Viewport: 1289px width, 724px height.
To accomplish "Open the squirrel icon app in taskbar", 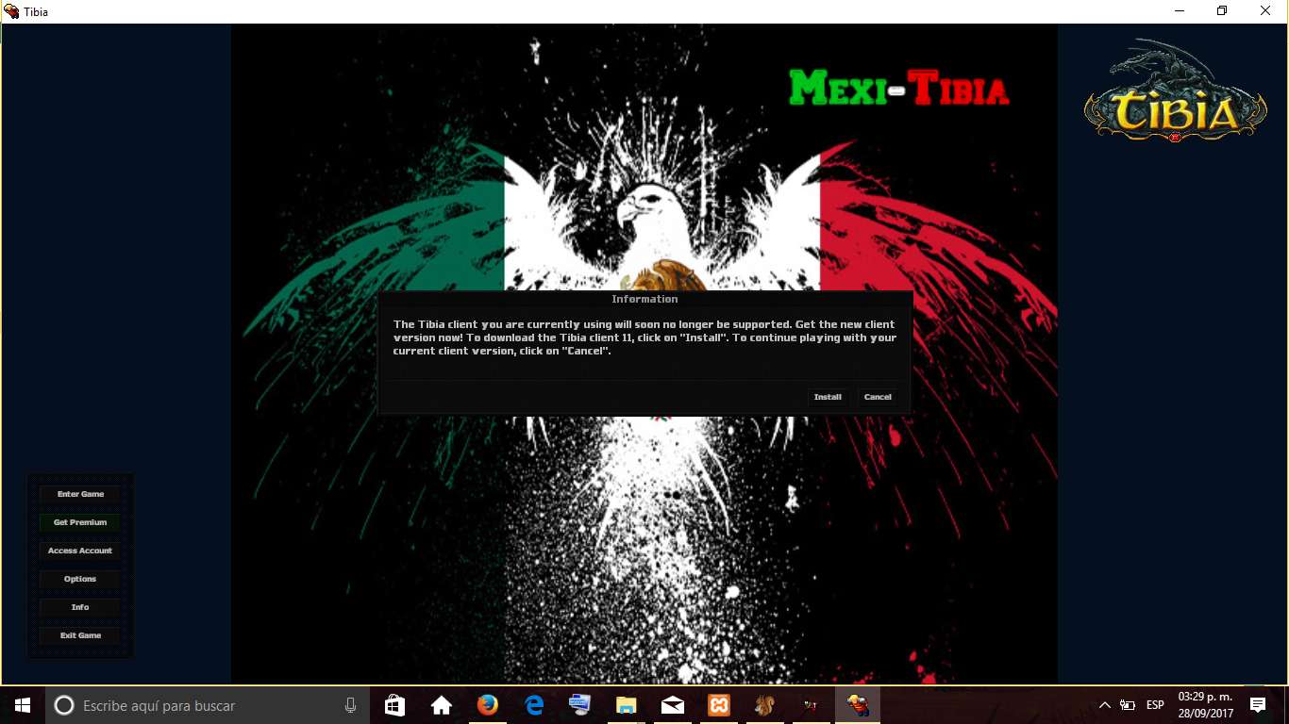I will [x=764, y=705].
